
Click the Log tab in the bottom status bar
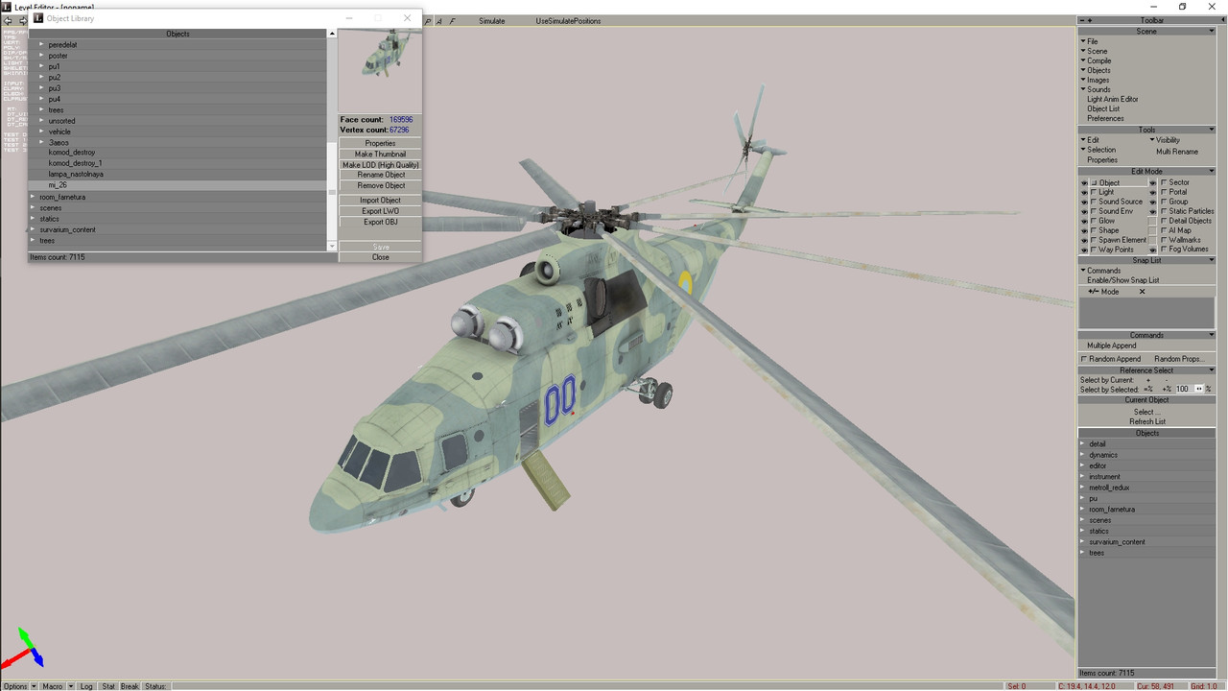(86, 686)
